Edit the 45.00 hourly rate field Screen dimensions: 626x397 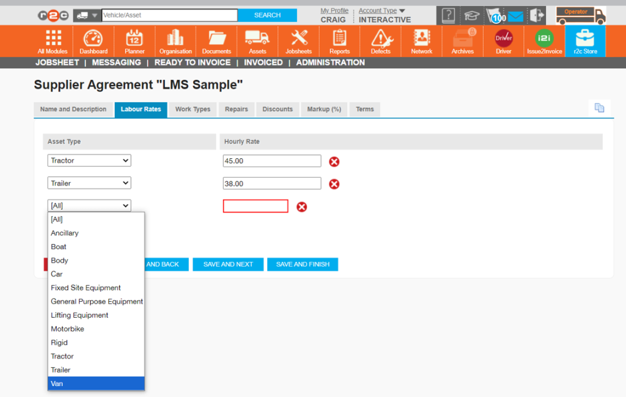click(x=272, y=161)
